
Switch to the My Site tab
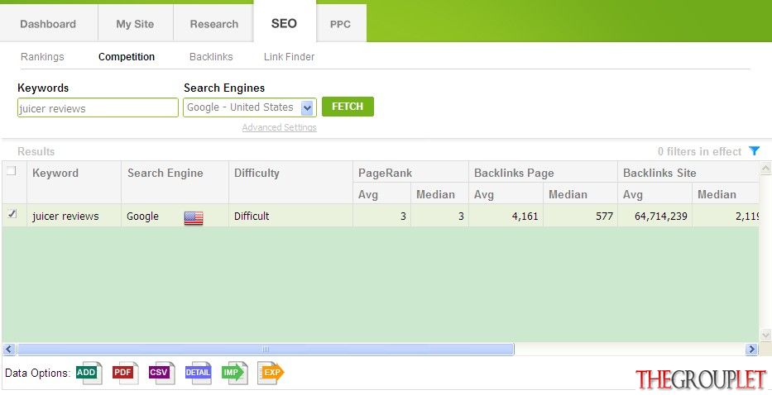click(136, 24)
